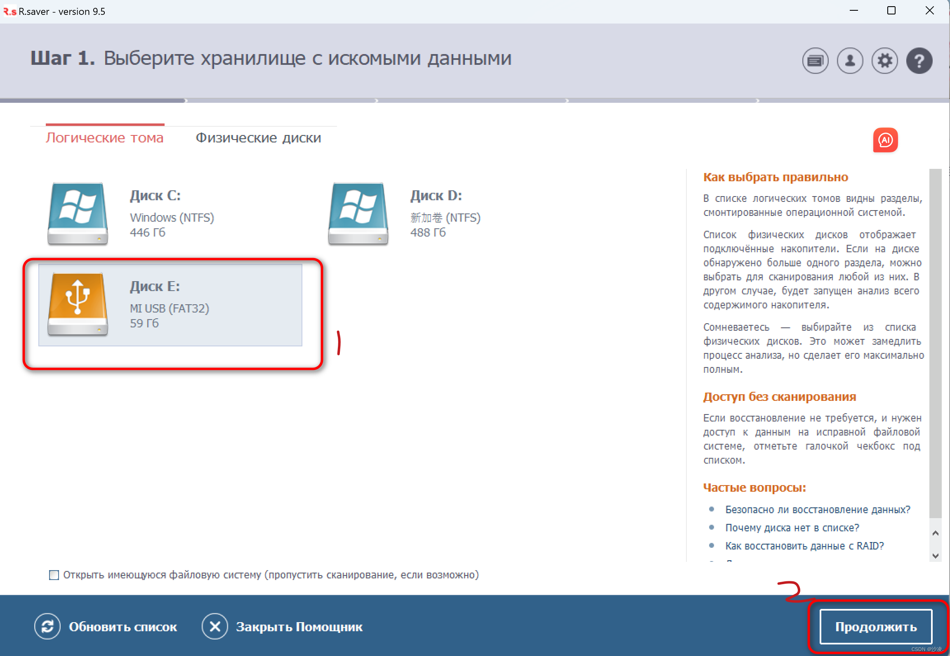Click the red AI assistant icon
The width and height of the screenshot is (950, 656).
885,140
